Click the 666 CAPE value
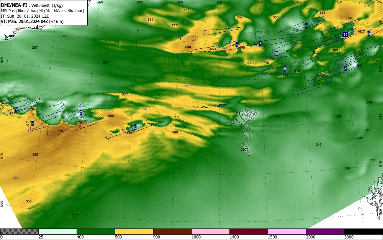This screenshot has height=240, width=383. click(111, 116)
